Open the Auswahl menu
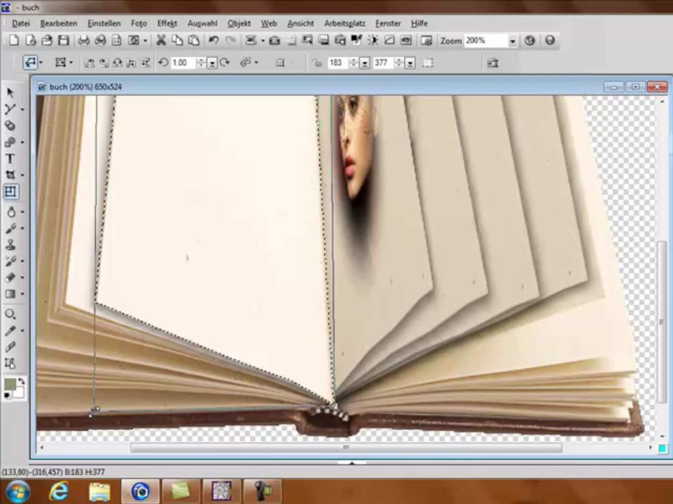 pos(202,23)
